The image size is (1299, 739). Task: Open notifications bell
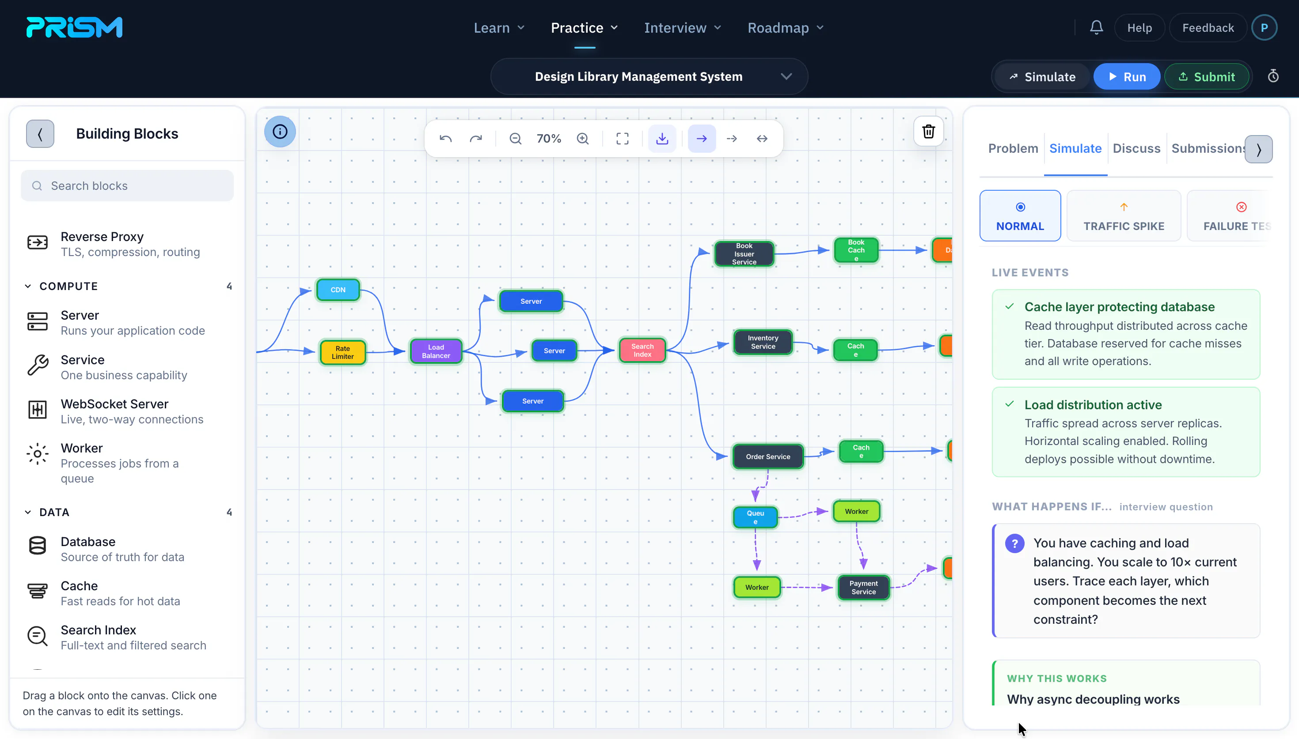(x=1096, y=27)
